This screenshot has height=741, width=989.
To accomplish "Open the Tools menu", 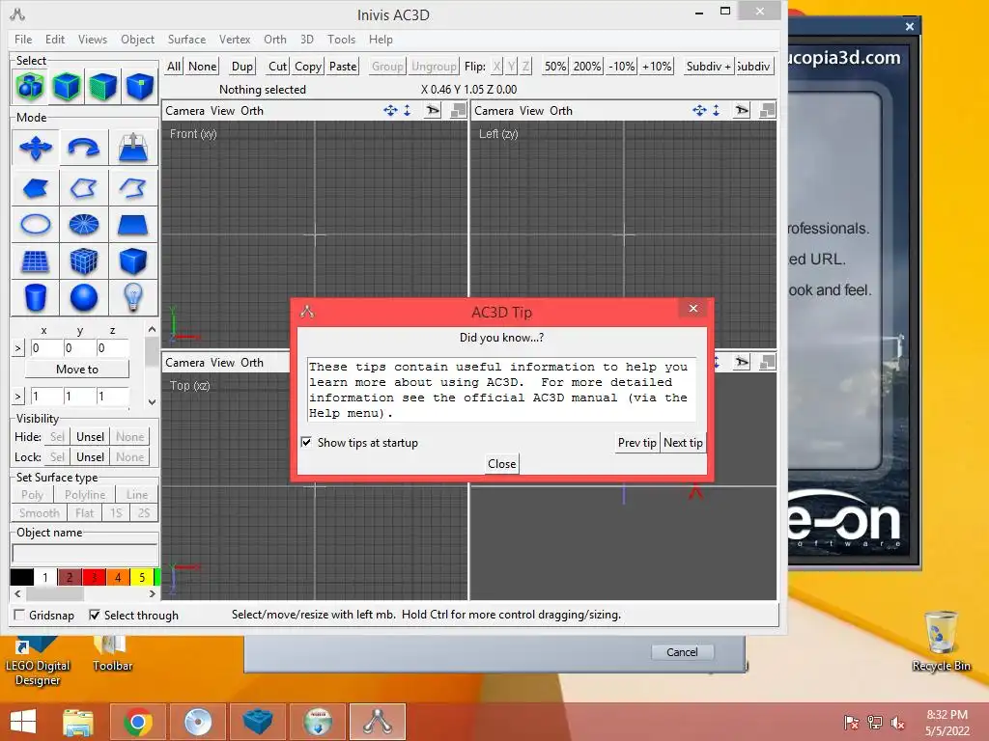I will click(341, 39).
